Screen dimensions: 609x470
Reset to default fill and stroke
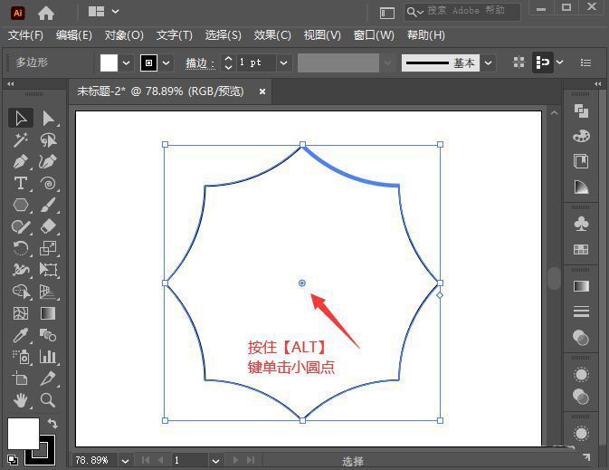coord(13,460)
